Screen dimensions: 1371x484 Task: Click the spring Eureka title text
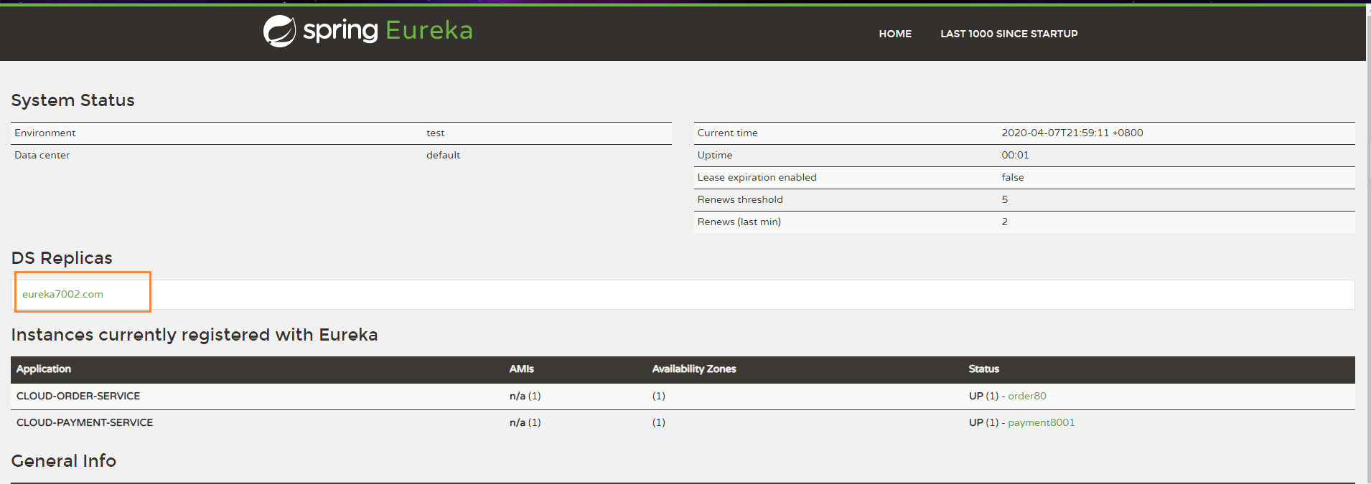click(388, 30)
